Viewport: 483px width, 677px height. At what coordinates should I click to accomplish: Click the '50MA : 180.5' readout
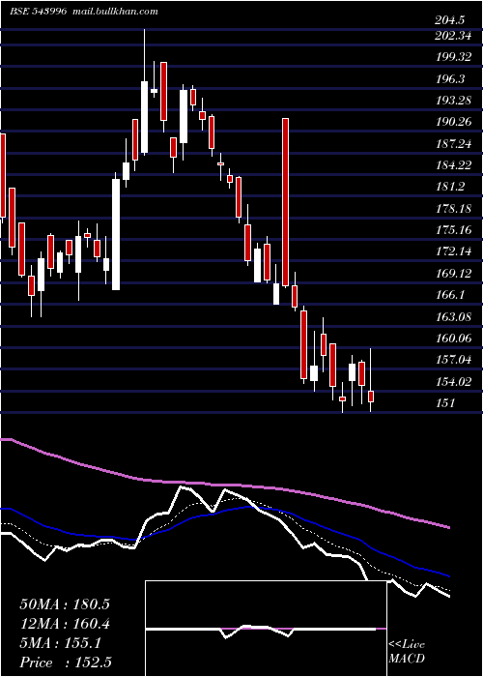(65, 604)
